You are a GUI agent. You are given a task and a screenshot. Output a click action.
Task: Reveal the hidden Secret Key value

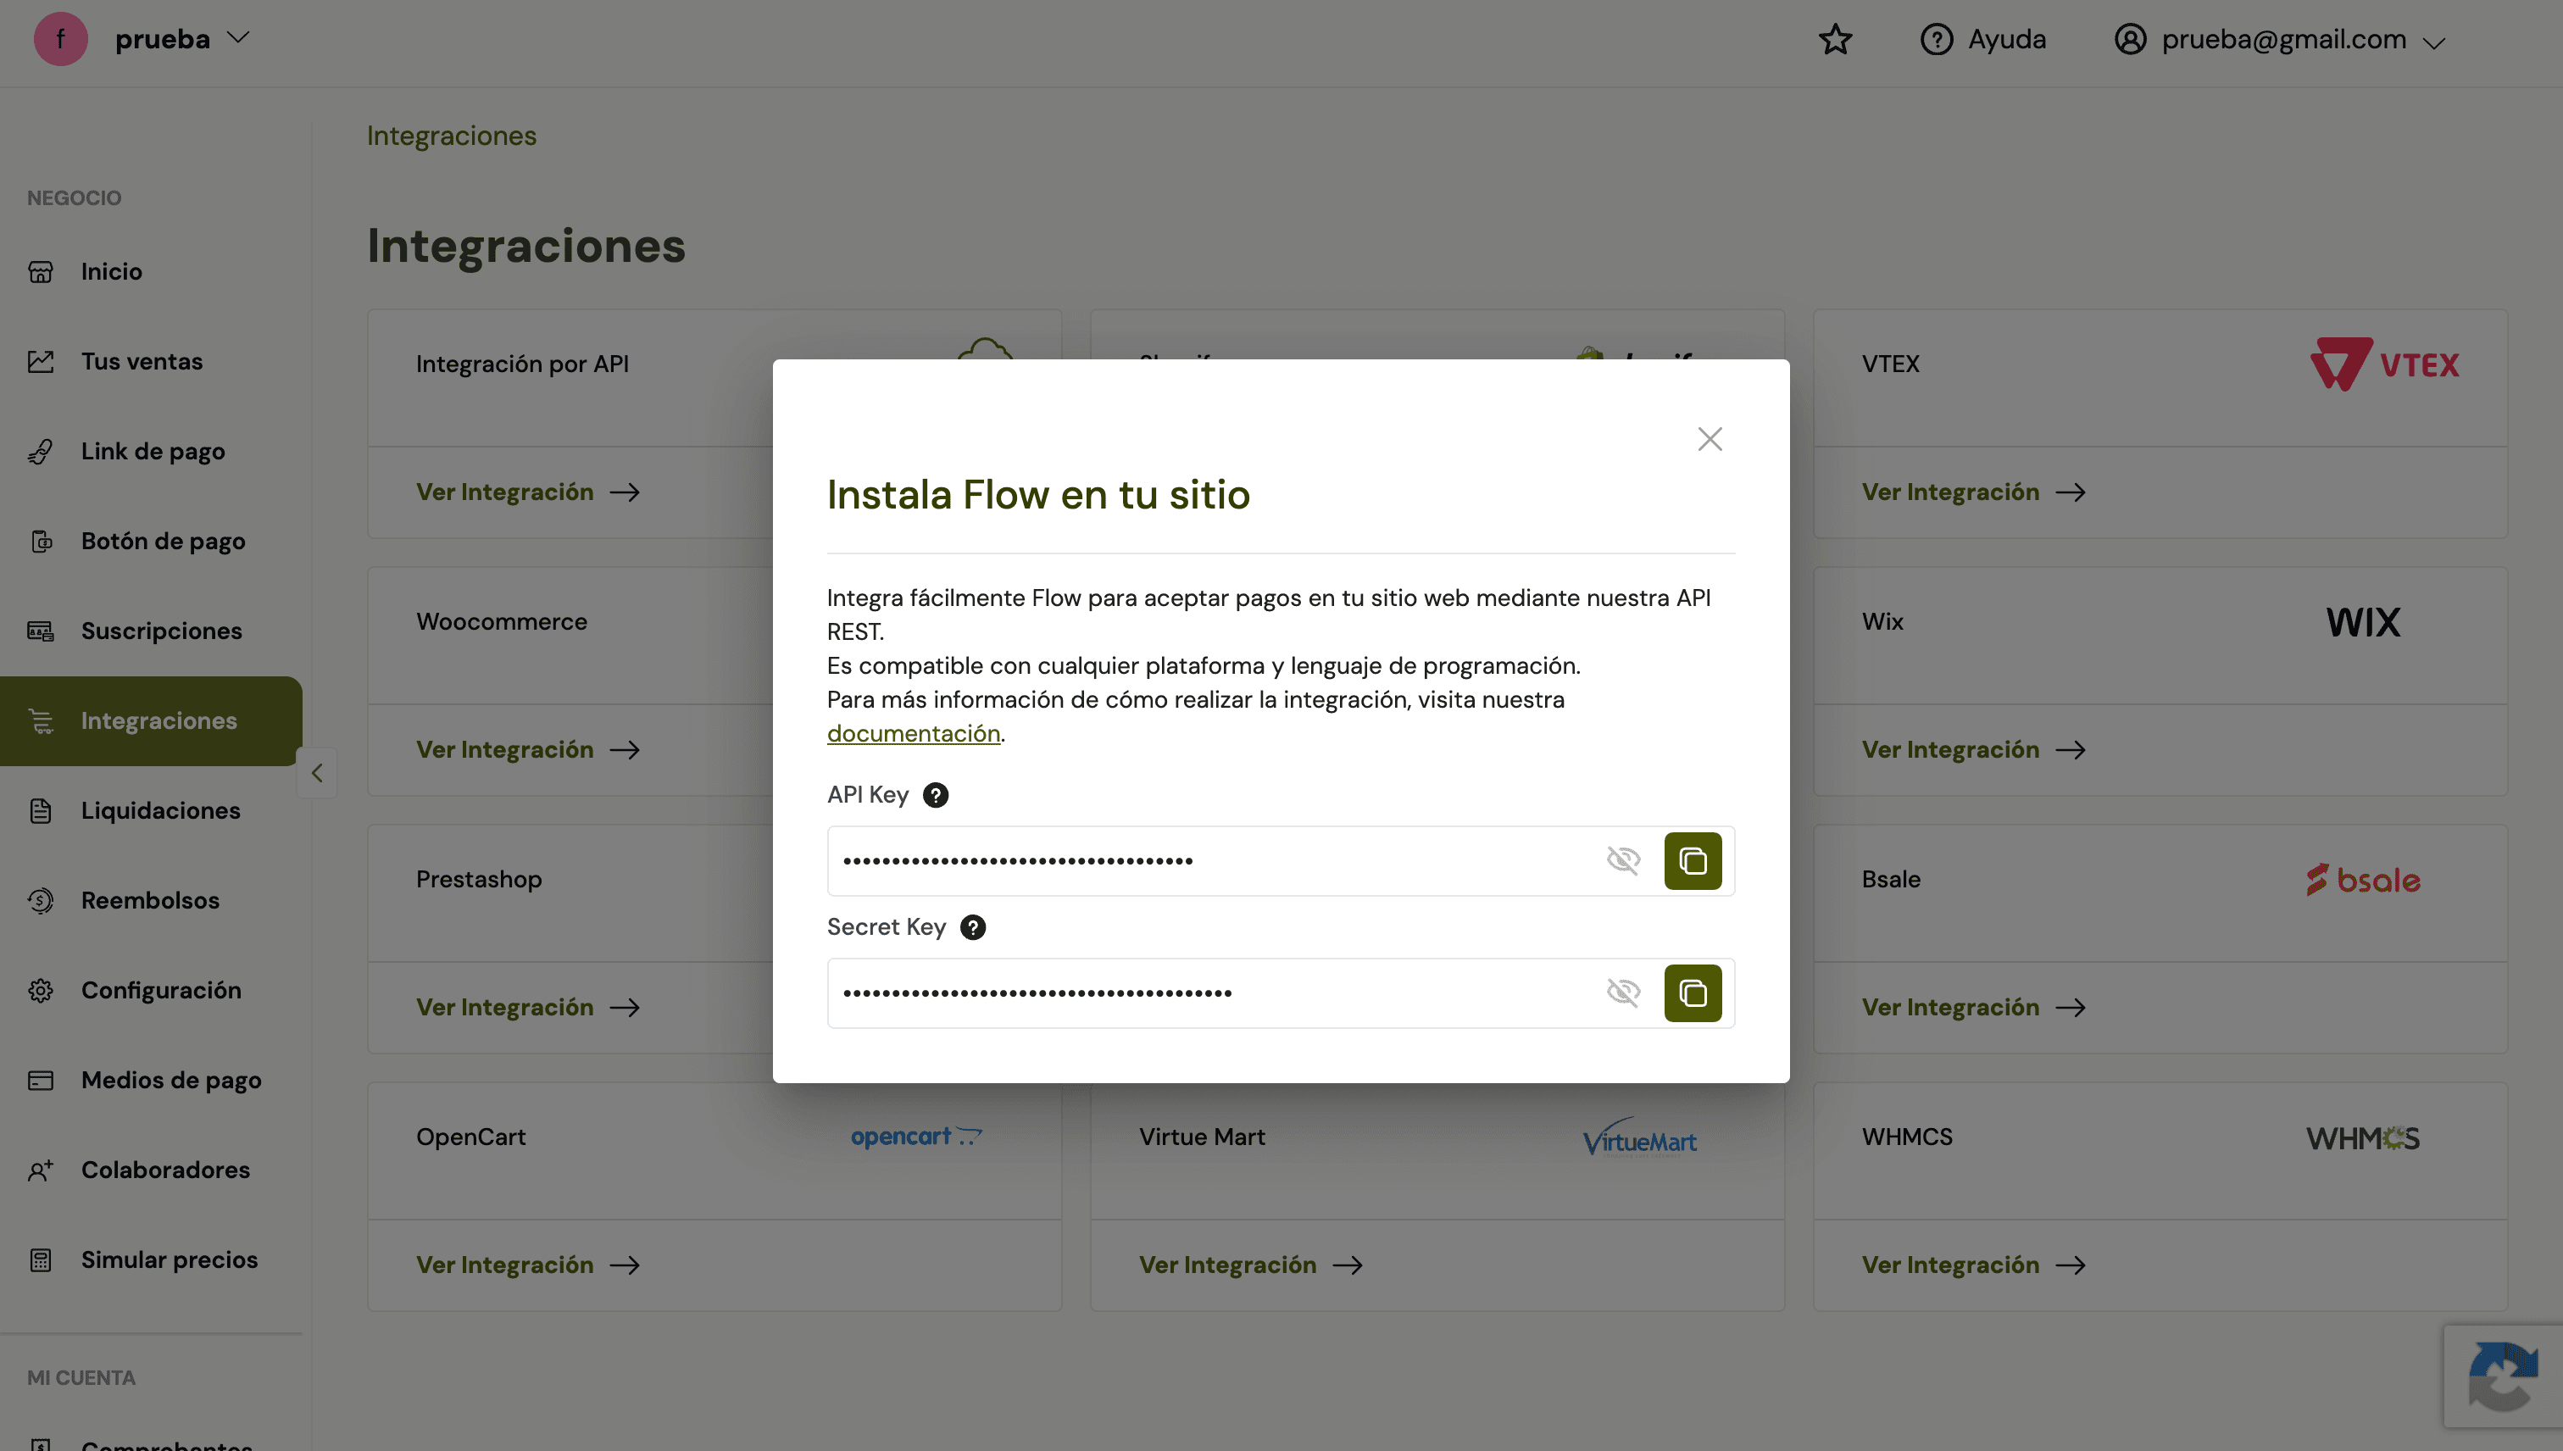1623,993
